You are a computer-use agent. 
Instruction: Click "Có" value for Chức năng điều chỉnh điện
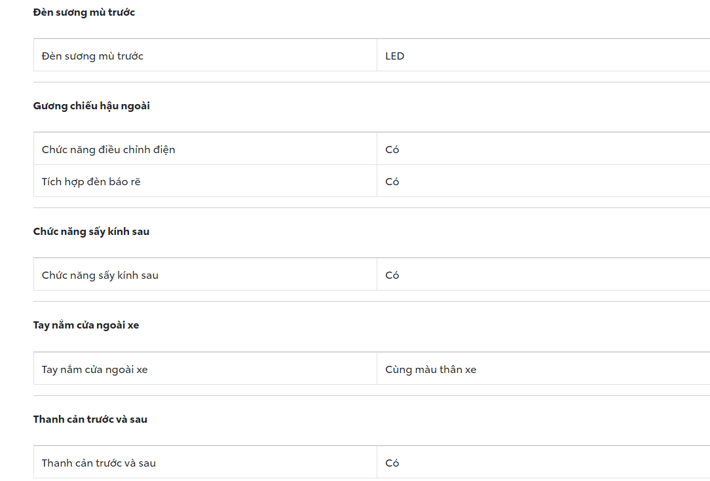pos(392,150)
